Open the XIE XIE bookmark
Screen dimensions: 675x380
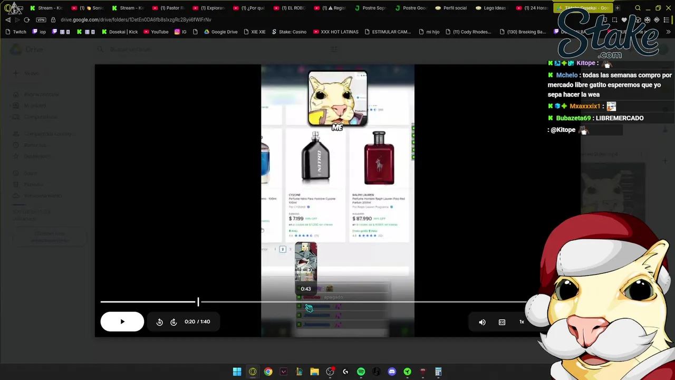point(254,32)
